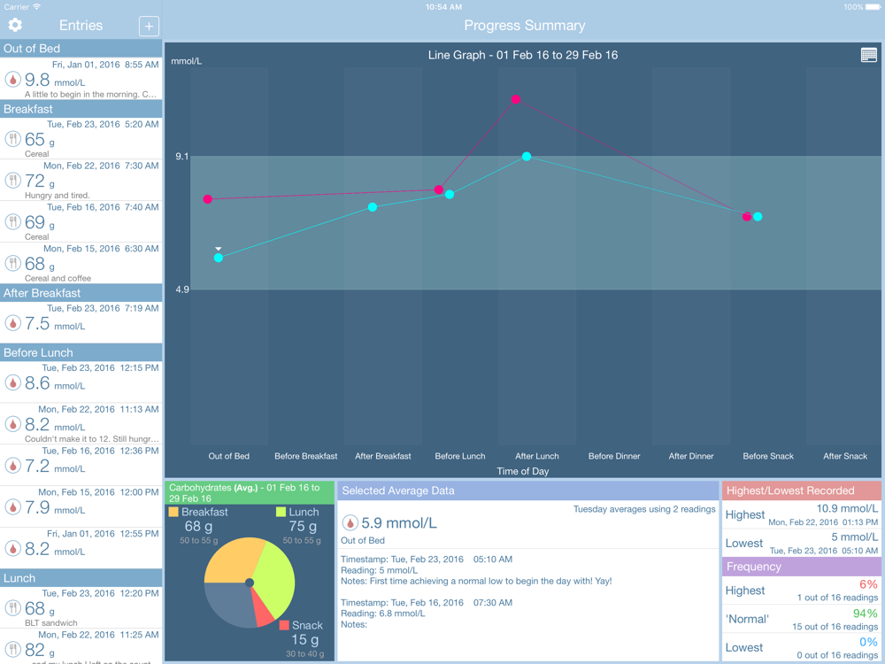Viewport: 885px width, 664px height.
Task: Tap the blood drop icon for the Feb 22 8.2 reading
Action: (x=13, y=425)
